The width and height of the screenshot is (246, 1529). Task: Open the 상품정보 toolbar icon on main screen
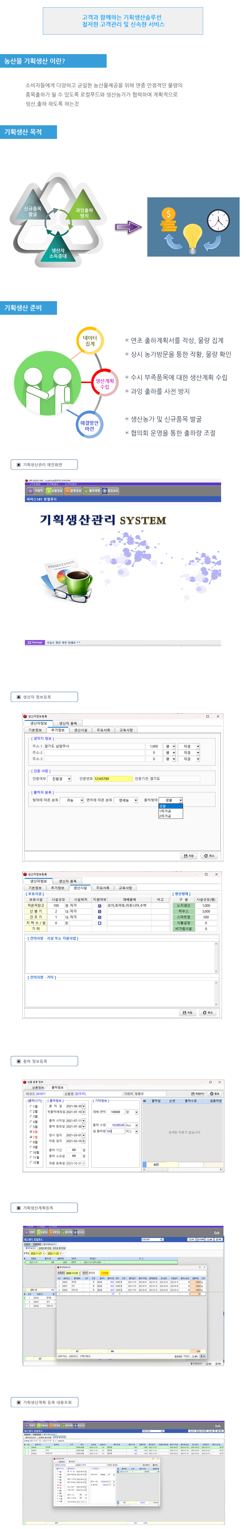tap(55, 491)
